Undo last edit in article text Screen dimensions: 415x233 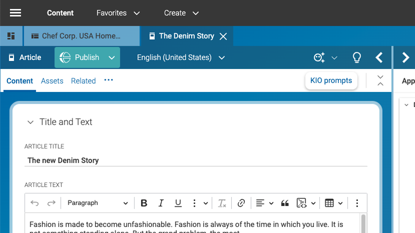pos(35,203)
